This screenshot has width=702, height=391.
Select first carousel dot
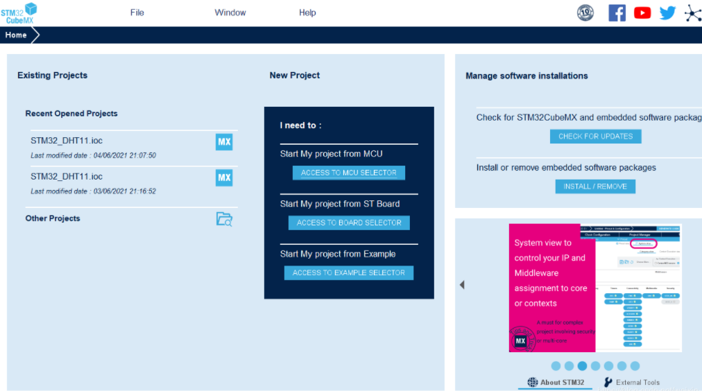point(556,366)
